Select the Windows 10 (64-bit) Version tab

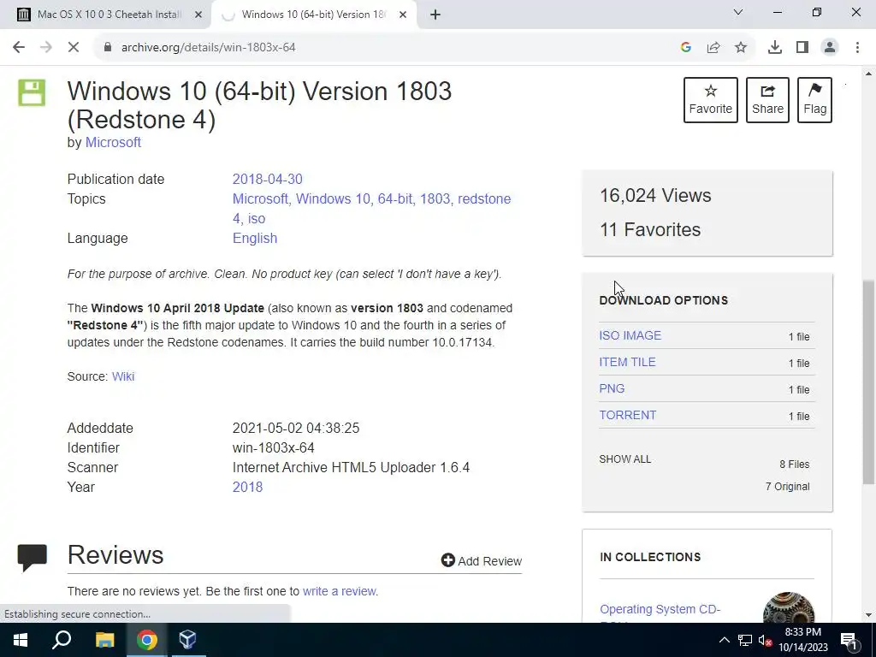coord(313,15)
